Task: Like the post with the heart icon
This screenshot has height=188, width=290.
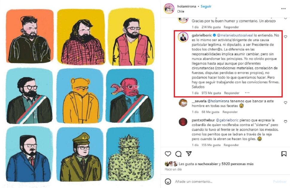Action: 168,154
